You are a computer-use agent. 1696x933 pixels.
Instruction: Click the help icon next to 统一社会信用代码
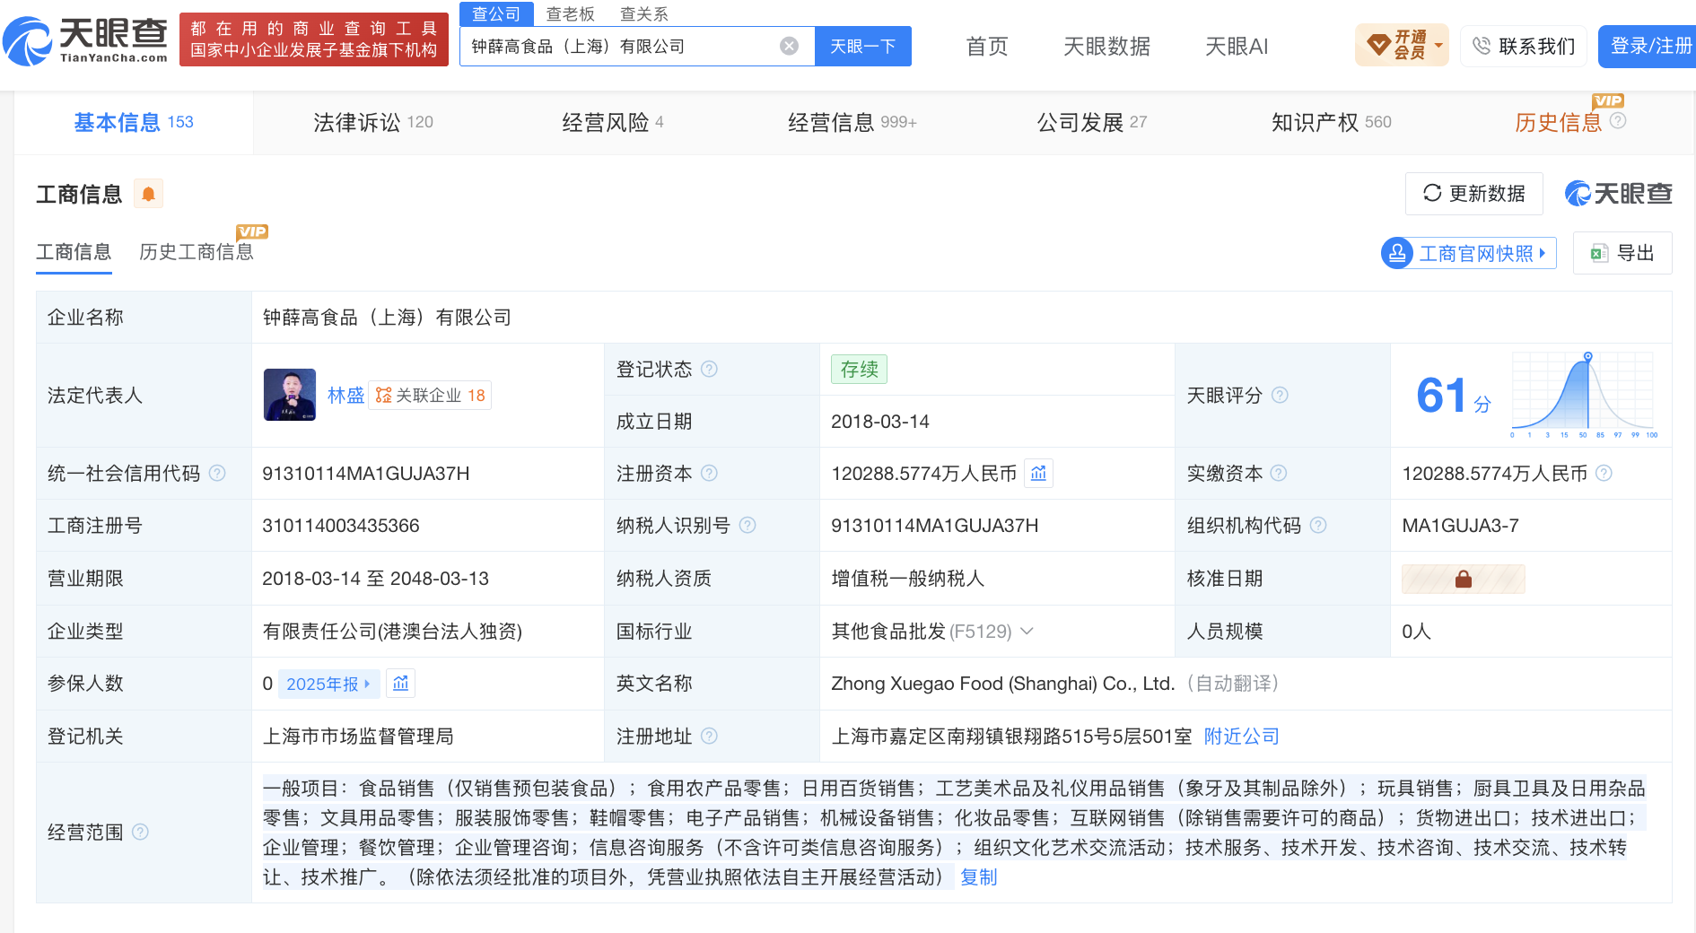[217, 473]
